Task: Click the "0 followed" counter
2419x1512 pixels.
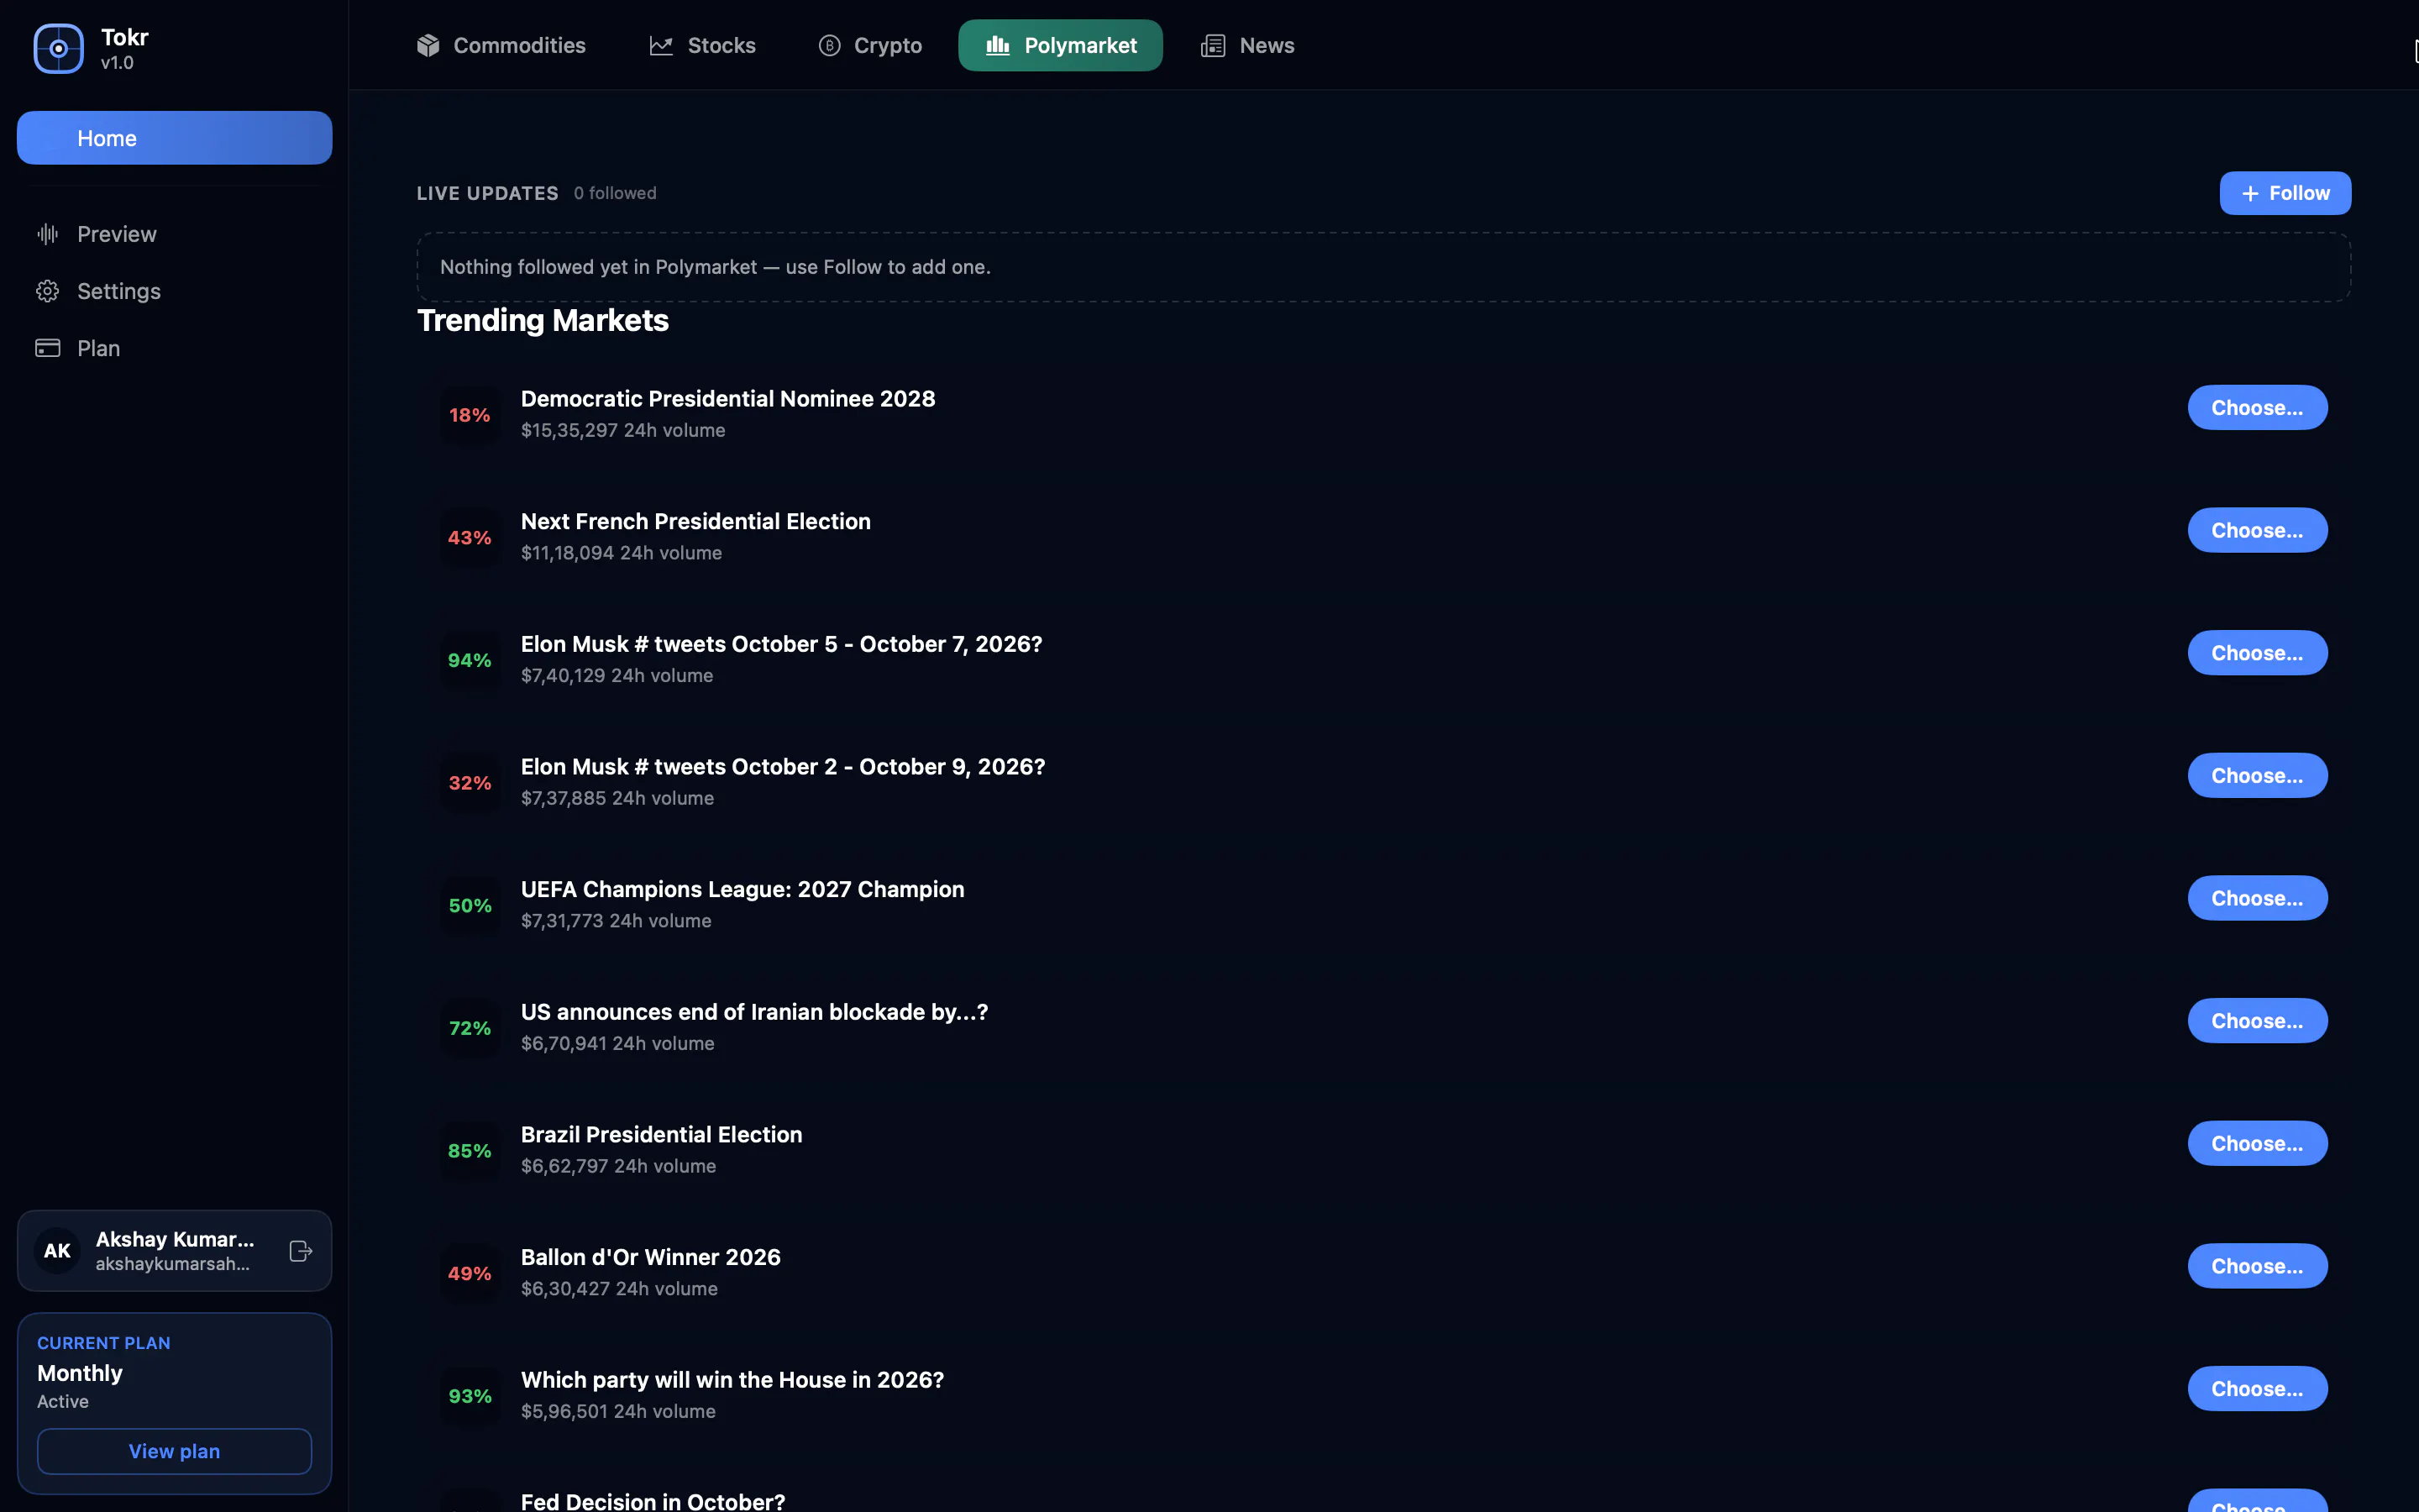Action: tap(615, 193)
